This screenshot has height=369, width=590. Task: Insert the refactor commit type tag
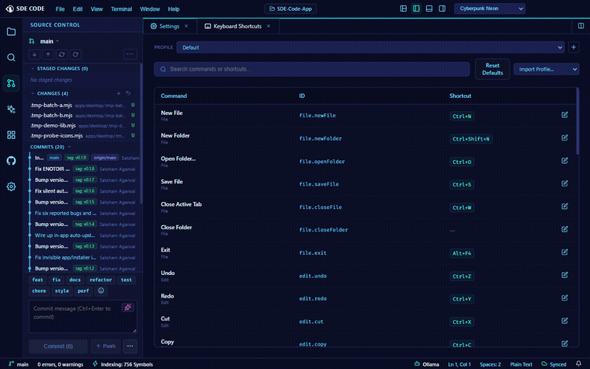point(100,280)
